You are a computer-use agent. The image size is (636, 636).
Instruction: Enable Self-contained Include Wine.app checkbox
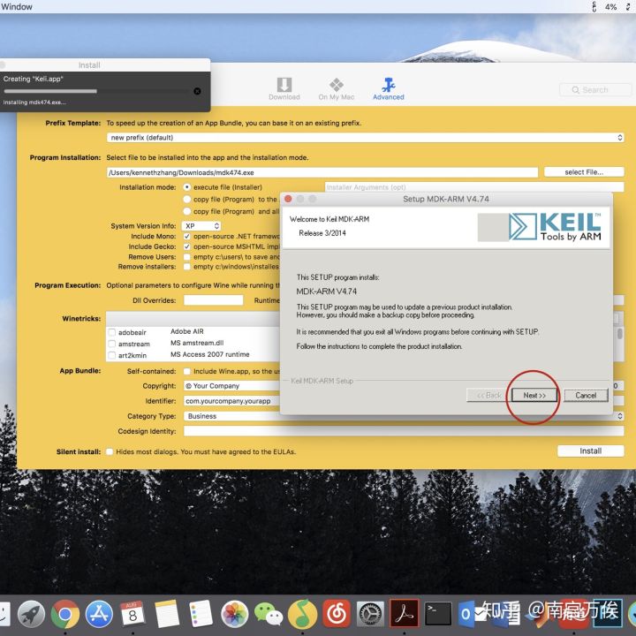point(187,371)
